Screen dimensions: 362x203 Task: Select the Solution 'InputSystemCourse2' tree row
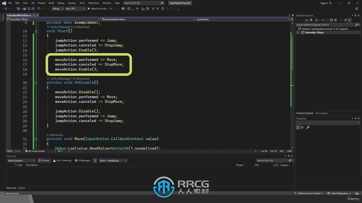(325, 29)
